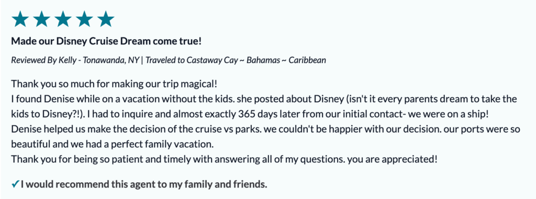Click the word 'Bahamas' in the travel line
Viewport: 536px width, 199px height.
point(263,61)
